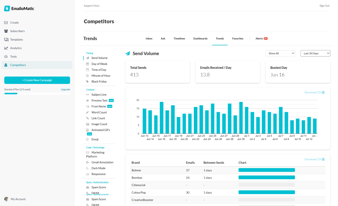The width and height of the screenshot is (338, 206).
Task: Click the pencil icon beside Word Count
Action: tap(88, 112)
